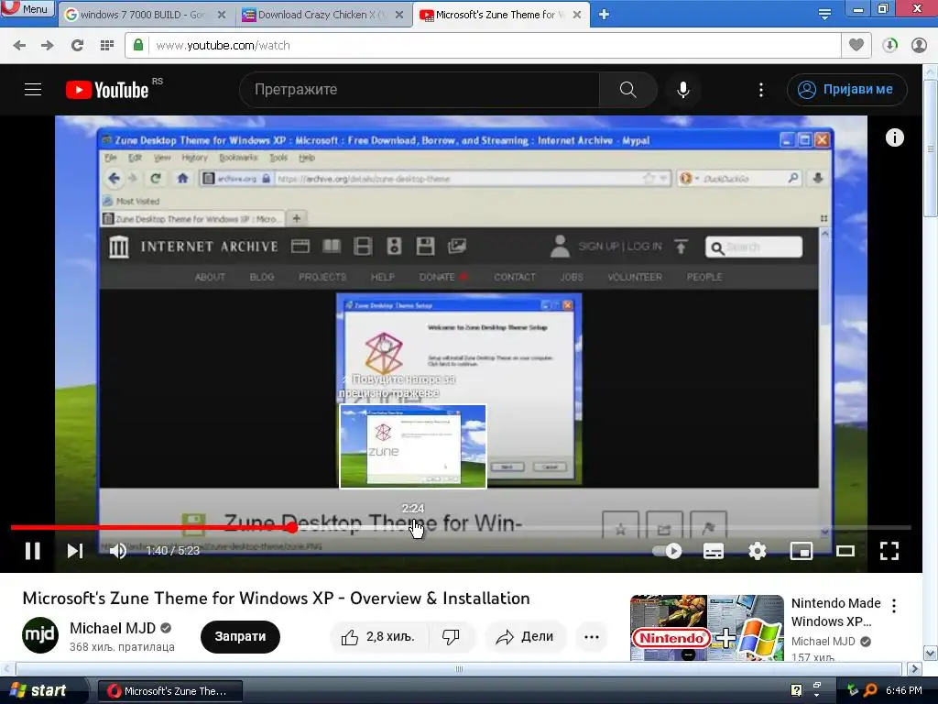The image size is (938, 704).
Task: Open the Opera tab menu icon
Action: [x=824, y=15]
